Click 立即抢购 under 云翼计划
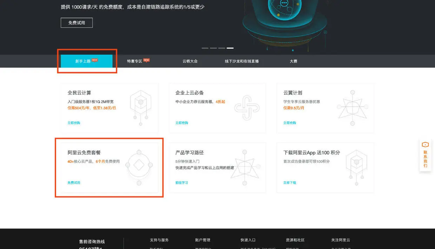This screenshot has width=435, height=249. (290, 123)
